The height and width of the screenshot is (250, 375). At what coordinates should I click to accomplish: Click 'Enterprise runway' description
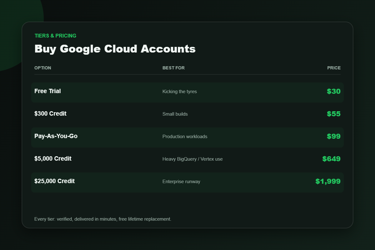pyautogui.click(x=181, y=182)
